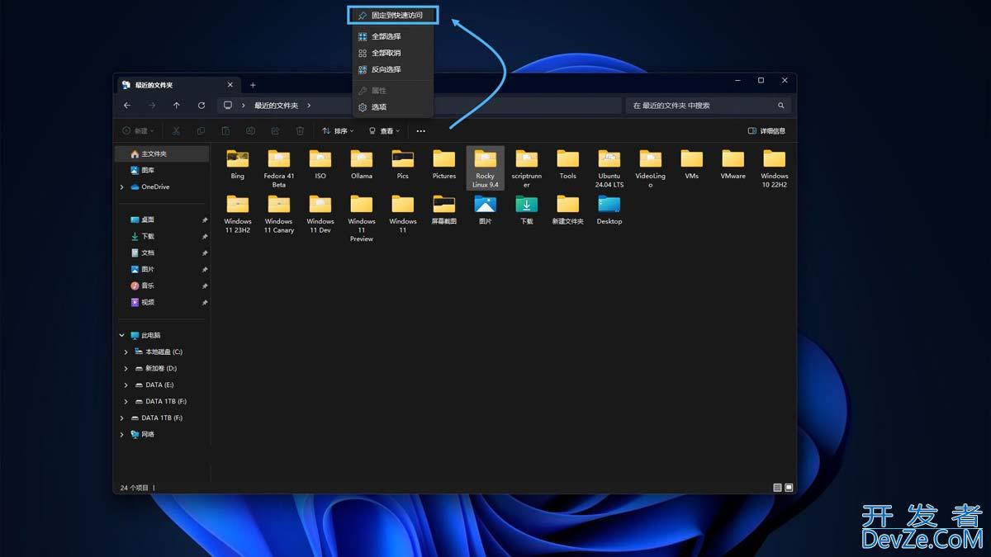Choose 固定到快速访问 in the context menu
The image size is (991, 557).
pos(392,16)
